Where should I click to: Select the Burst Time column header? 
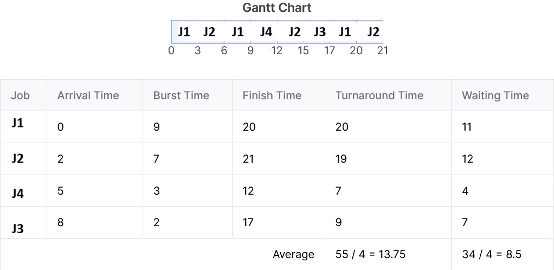(181, 95)
